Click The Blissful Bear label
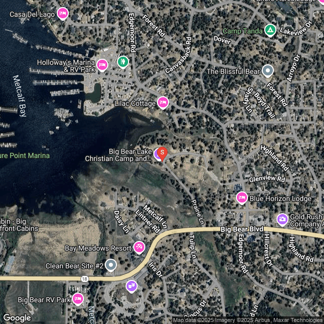324x324 pixels. 233,71
